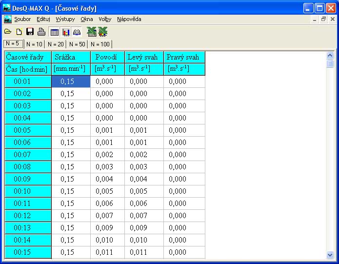The image size is (339, 264).
Task: Click Pravý svah value at row 00:12
Action: click(x=184, y=216)
